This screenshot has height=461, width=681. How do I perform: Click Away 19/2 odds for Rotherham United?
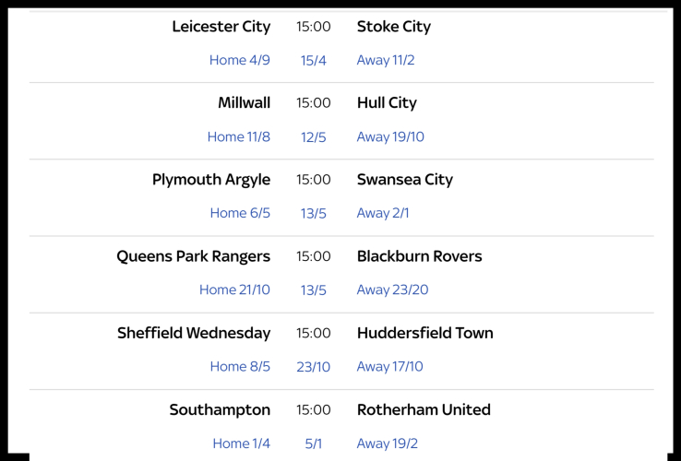point(388,443)
